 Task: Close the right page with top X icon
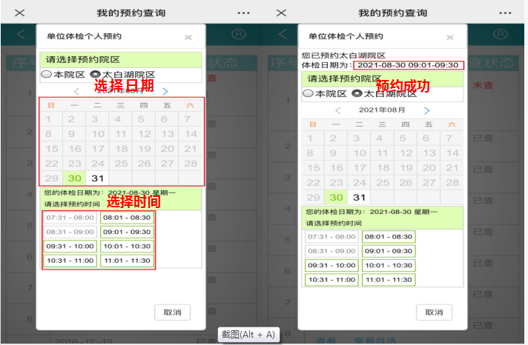coord(281,13)
